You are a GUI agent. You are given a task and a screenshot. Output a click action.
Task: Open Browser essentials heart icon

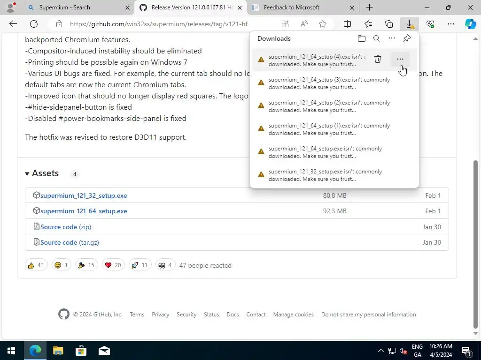(430, 24)
